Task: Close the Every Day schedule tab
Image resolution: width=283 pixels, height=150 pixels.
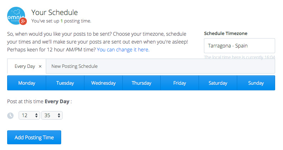Action: [x=40, y=66]
